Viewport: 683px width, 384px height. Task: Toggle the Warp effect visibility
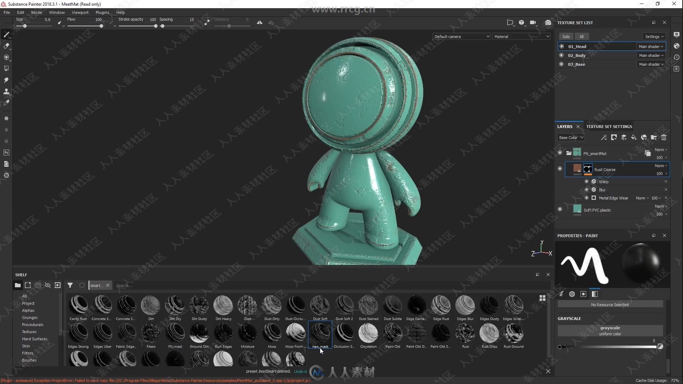(x=587, y=181)
